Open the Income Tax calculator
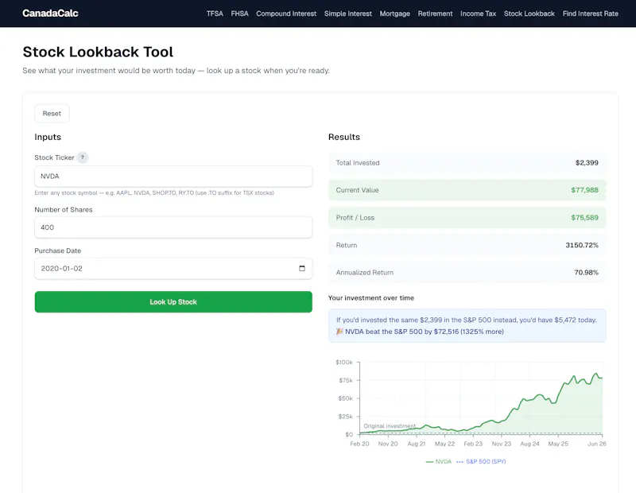The height and width of the screenshot is (493, 636). point(478,14)
